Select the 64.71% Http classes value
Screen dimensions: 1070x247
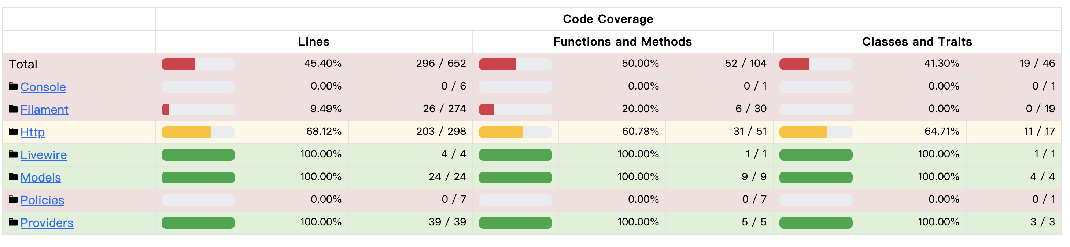point(942,132)
